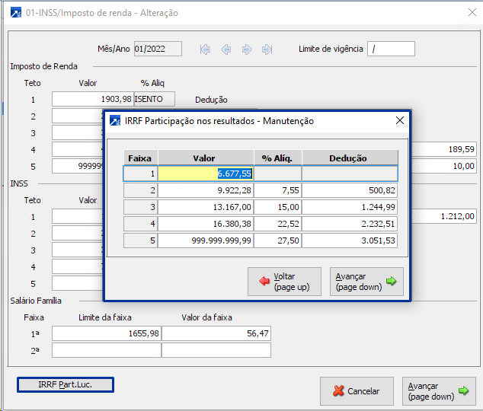This screenshot has height=411, width=483.
Task: Click the Cancelar button
Action: click(x=357, y=391)
